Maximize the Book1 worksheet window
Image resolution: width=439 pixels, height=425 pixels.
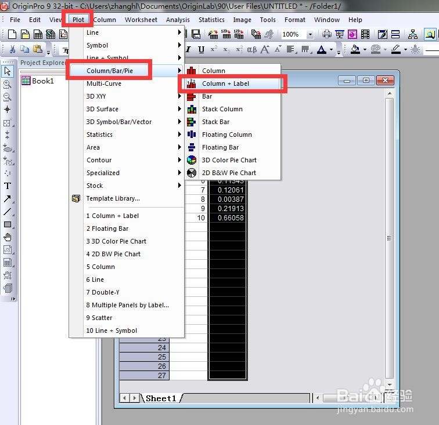pyautogui.click(x=366, y=81)
